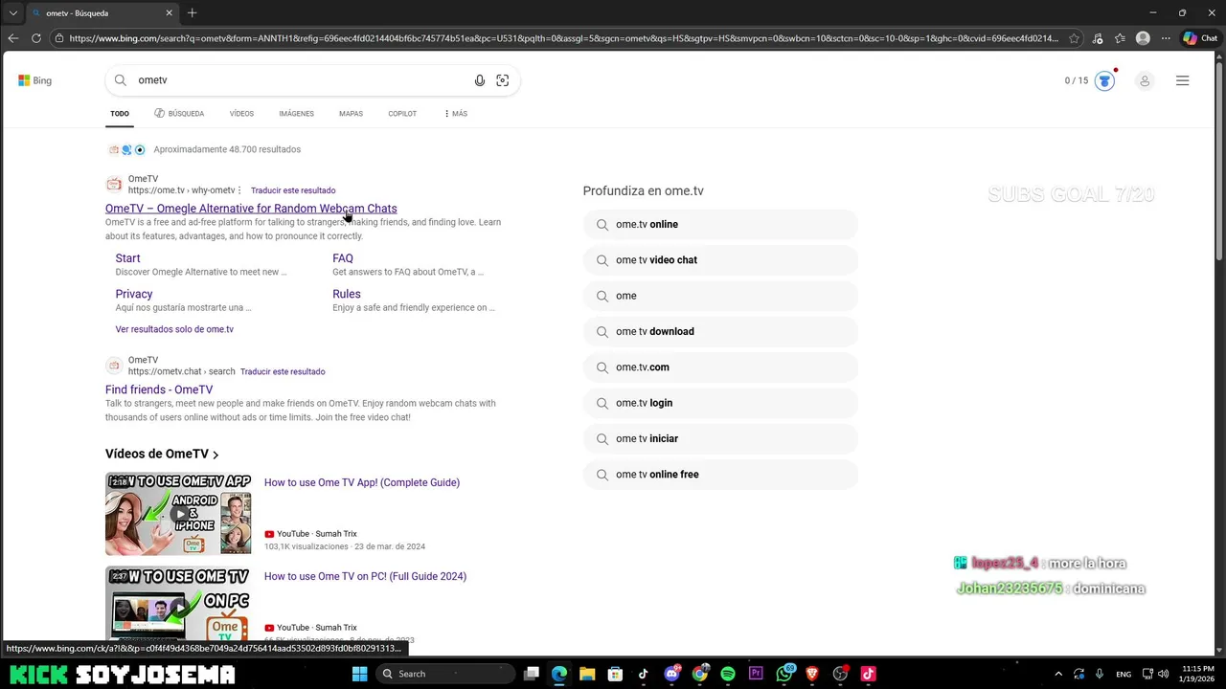Open options arrow next to why-ometv URL
The width and height of the screenshot is (1226, 689).
pyautogui.click(x=240, y=190)
